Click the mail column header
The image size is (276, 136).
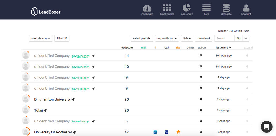coord(144,47)
